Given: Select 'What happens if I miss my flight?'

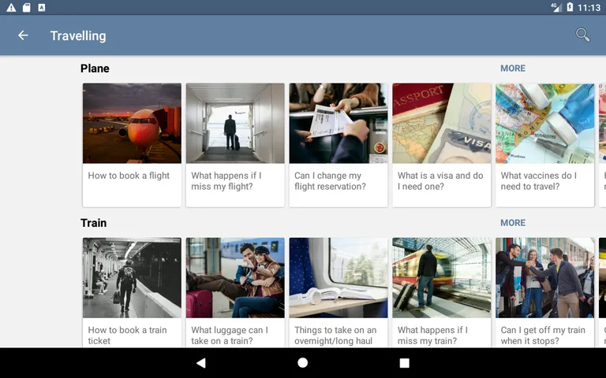Looking at the screenshot, I should pos(226,181).
